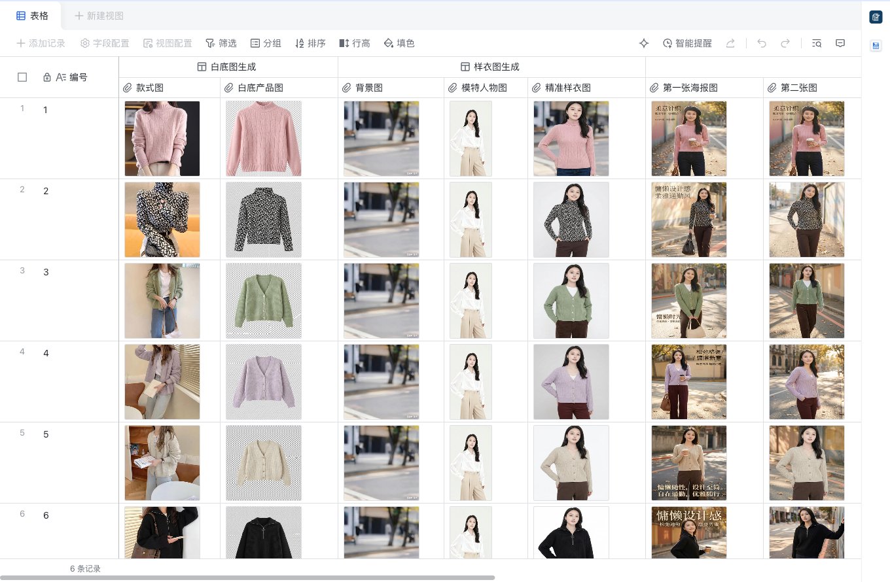Select the 精准样衣图 column header
Image resolution: width=890 pixels, height=582 pixels.
click(587, 88)
